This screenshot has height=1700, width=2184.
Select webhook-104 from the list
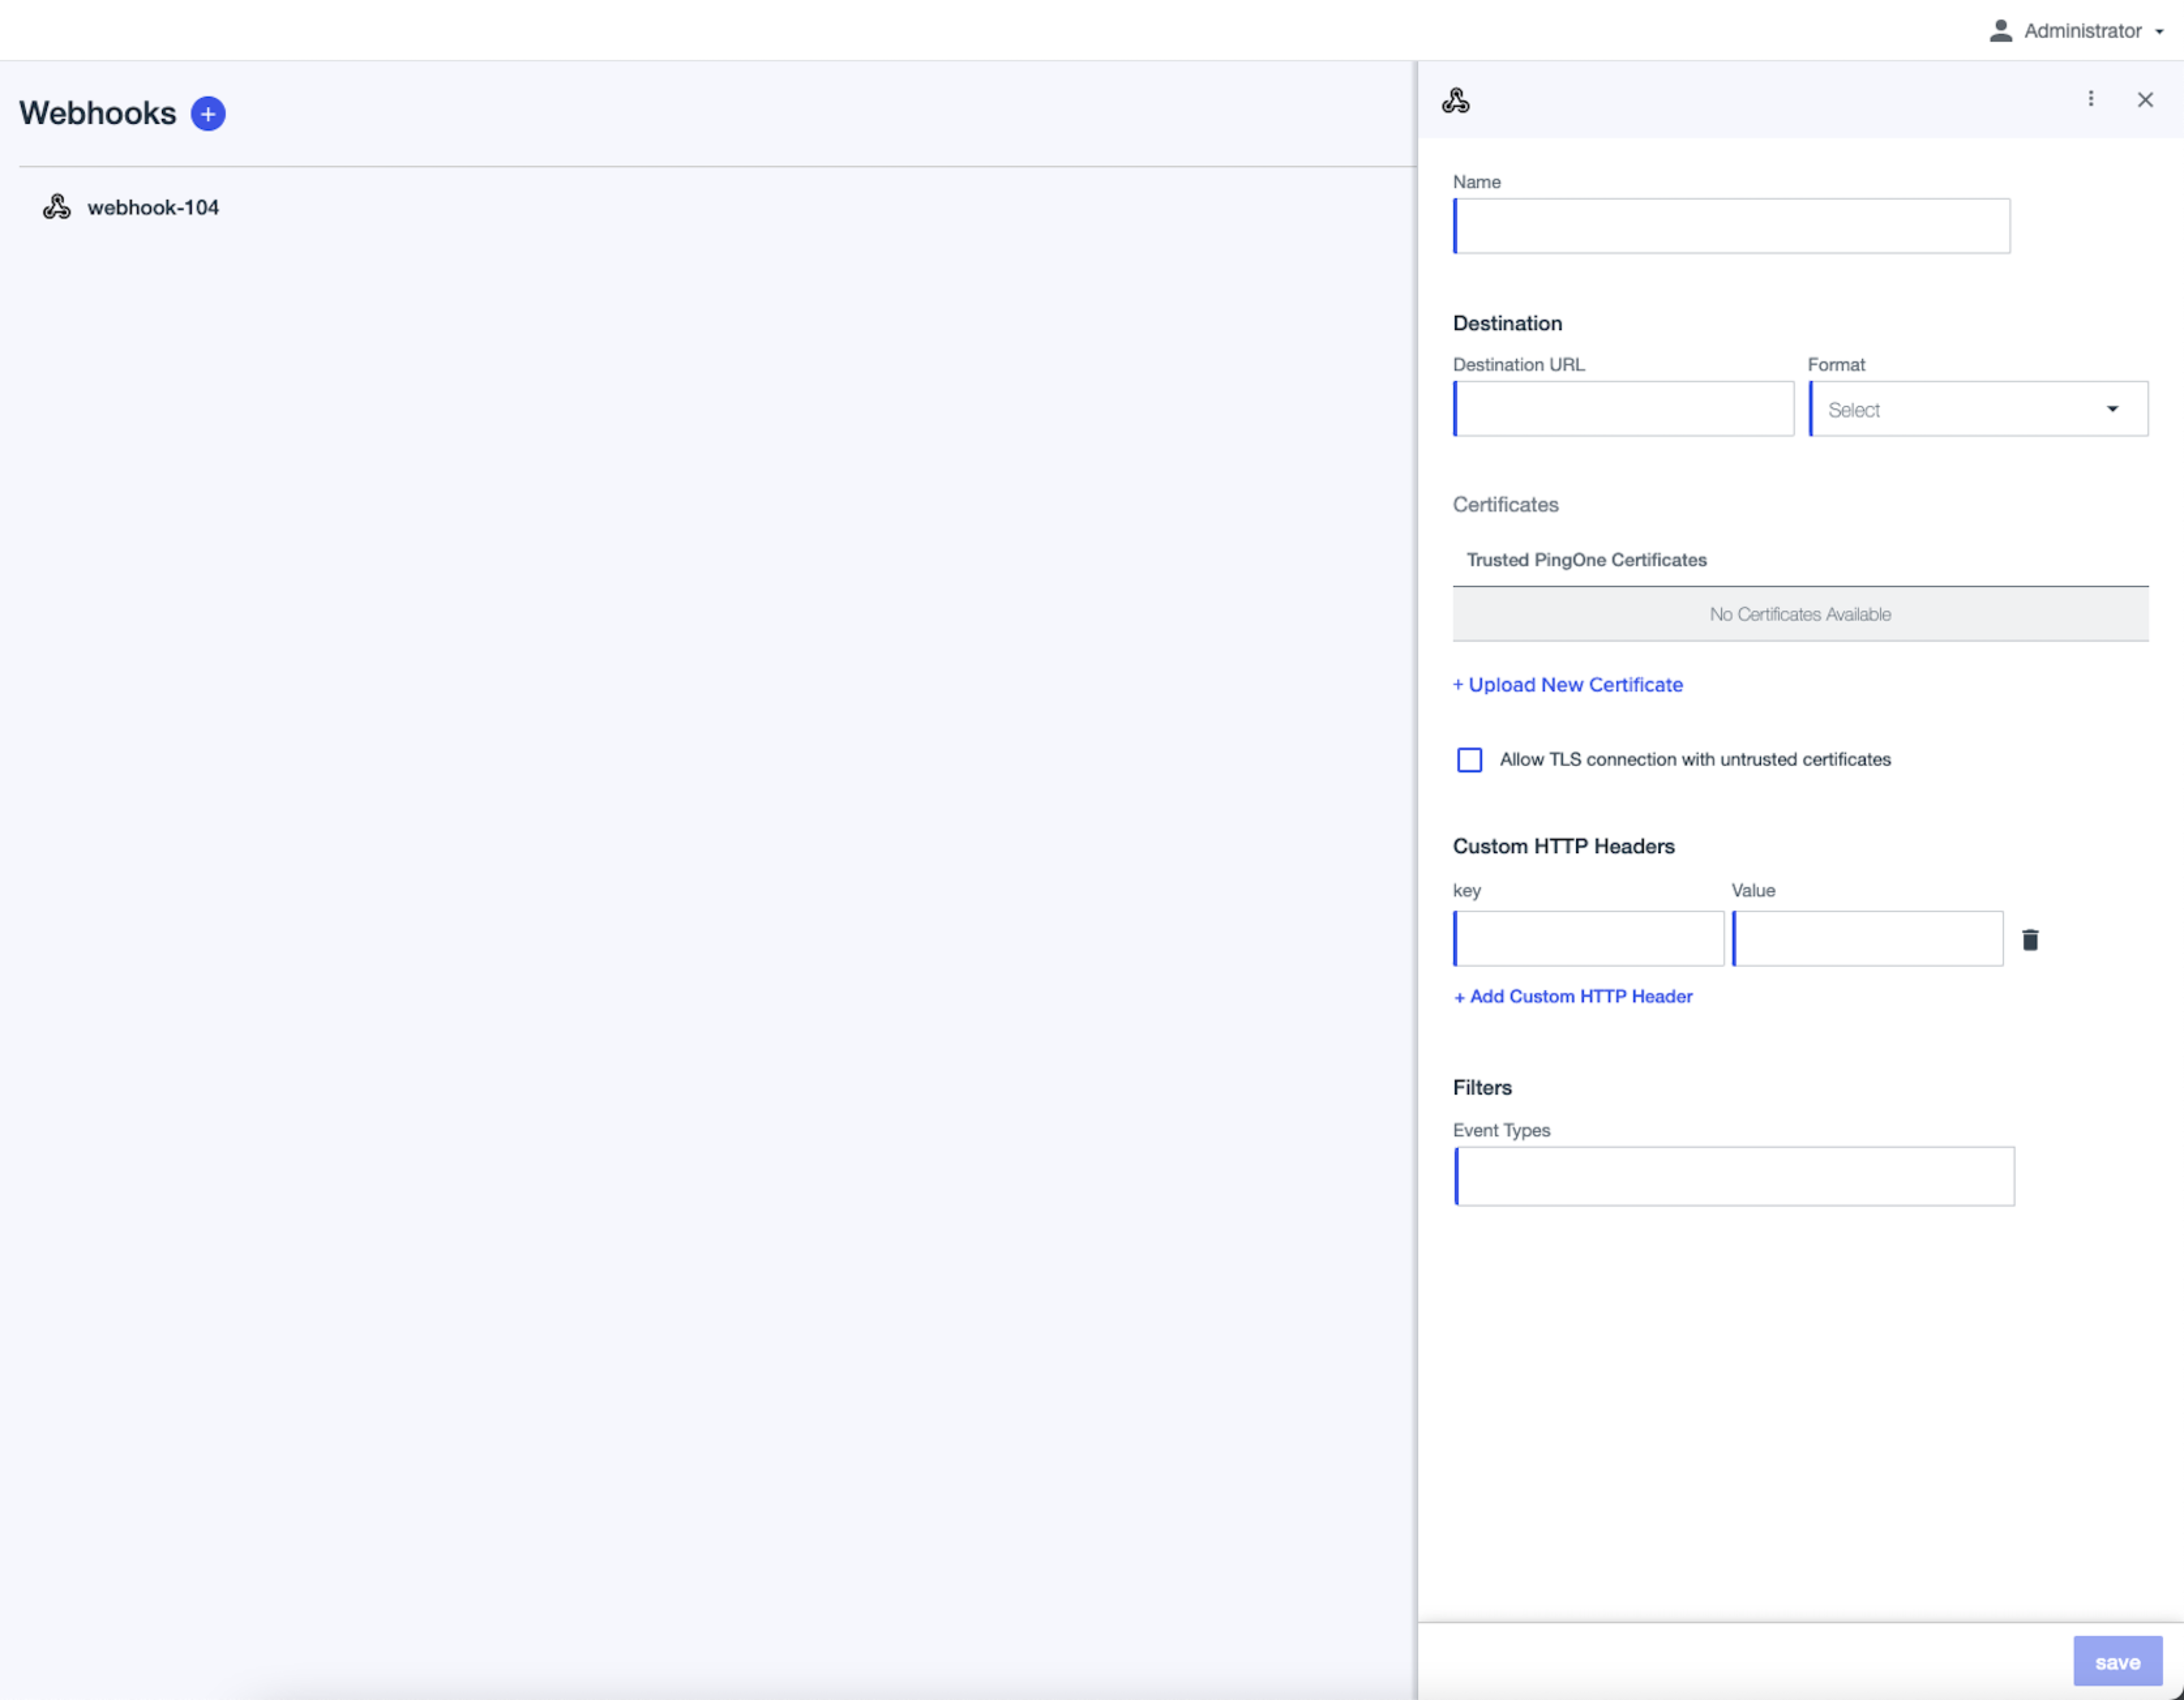point(153,207)
